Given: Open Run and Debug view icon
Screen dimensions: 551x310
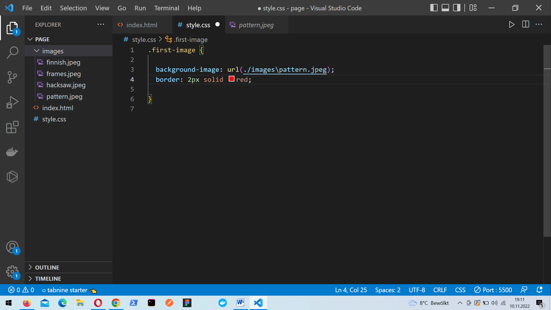Looking at the screenshot, I should pyautogui.click(x=12, y=102).
